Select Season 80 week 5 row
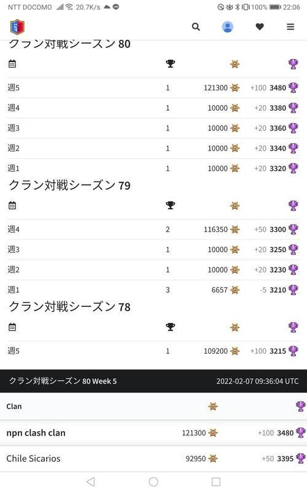The height and width of the screenshot is (492, 307). coord(153,88)
